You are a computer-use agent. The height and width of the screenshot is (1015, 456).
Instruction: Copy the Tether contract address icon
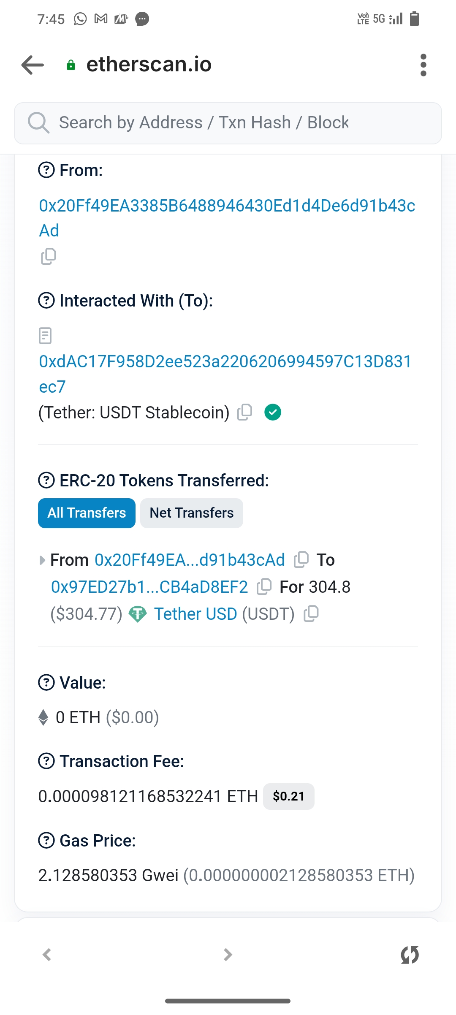point(245,412)
